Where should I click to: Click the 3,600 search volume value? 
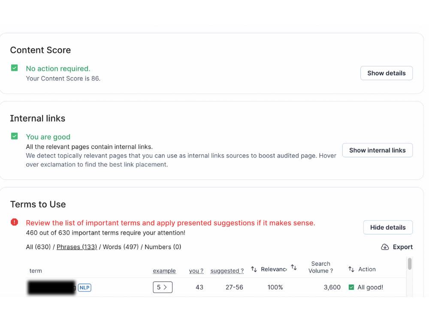click(332, 287)
